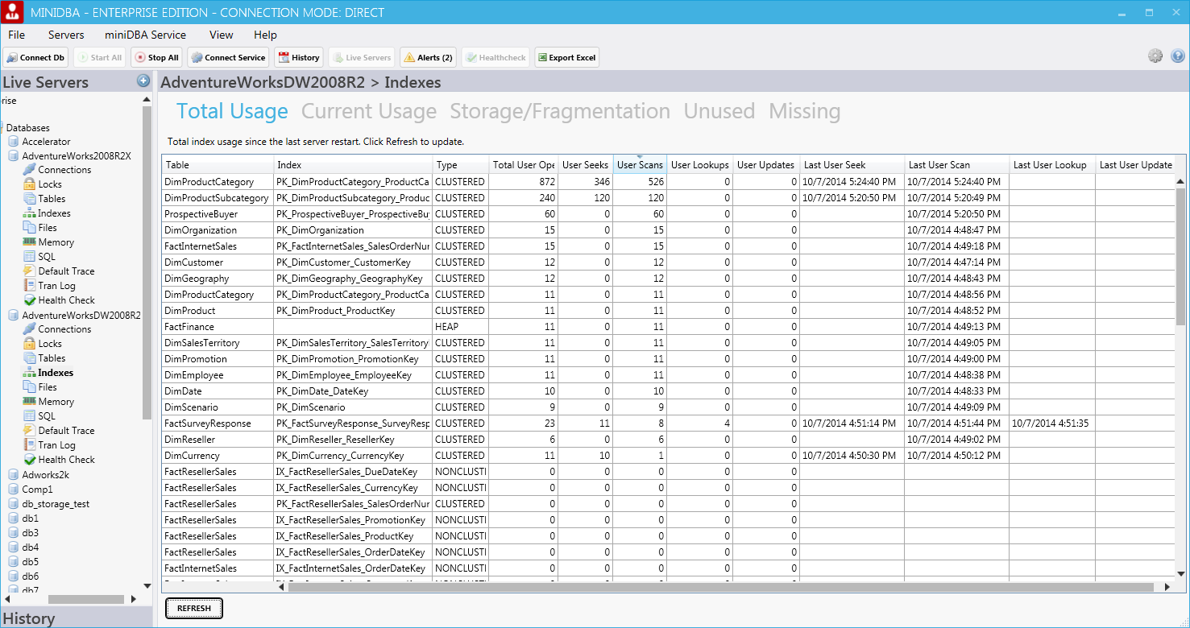Open the Servers menu
1190x628 pixels.
(66, 35)
